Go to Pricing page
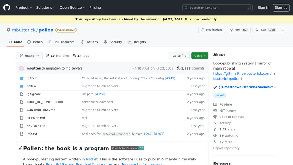The width and height of the screenshot is (293, 165). pyautogui.click(x=95, y=8)
